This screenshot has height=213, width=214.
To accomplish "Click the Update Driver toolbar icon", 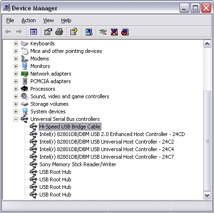I will 103,32.
